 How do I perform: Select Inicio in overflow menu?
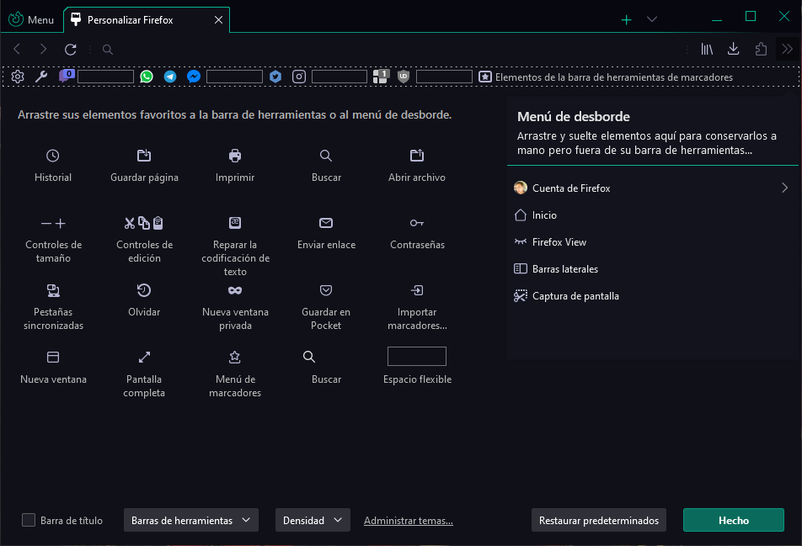pyautogui.click(x=653, y=215)
